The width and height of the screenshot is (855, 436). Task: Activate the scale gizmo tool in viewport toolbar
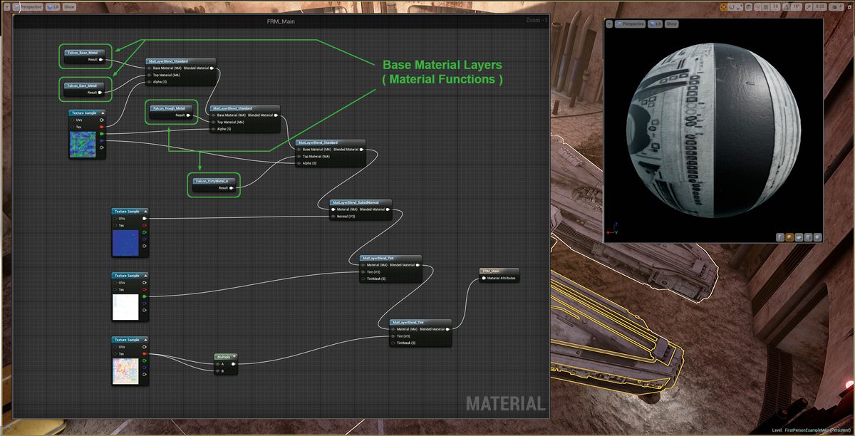coord(740,7)
